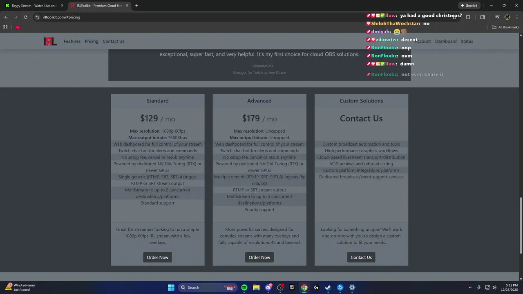Image resolution: width=523 pixels, height=294 pixels.
Task: Open the Windows Start menu
Action: pos(171,287)
